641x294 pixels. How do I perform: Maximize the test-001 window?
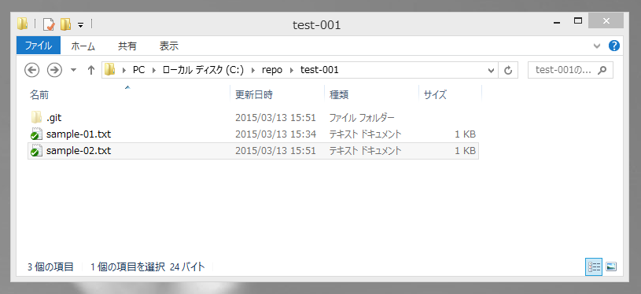coord(577,20)
